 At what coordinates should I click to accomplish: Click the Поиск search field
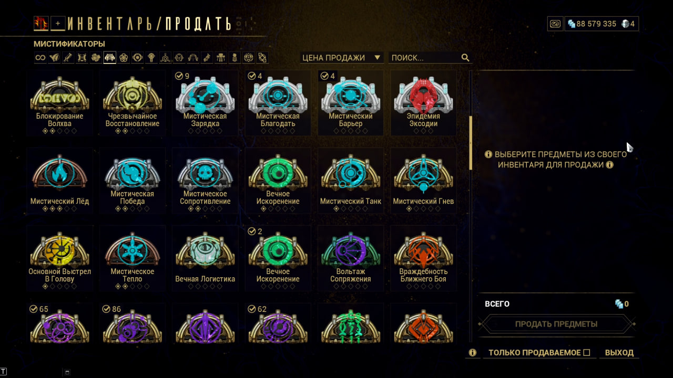click(x=425, y=58)
